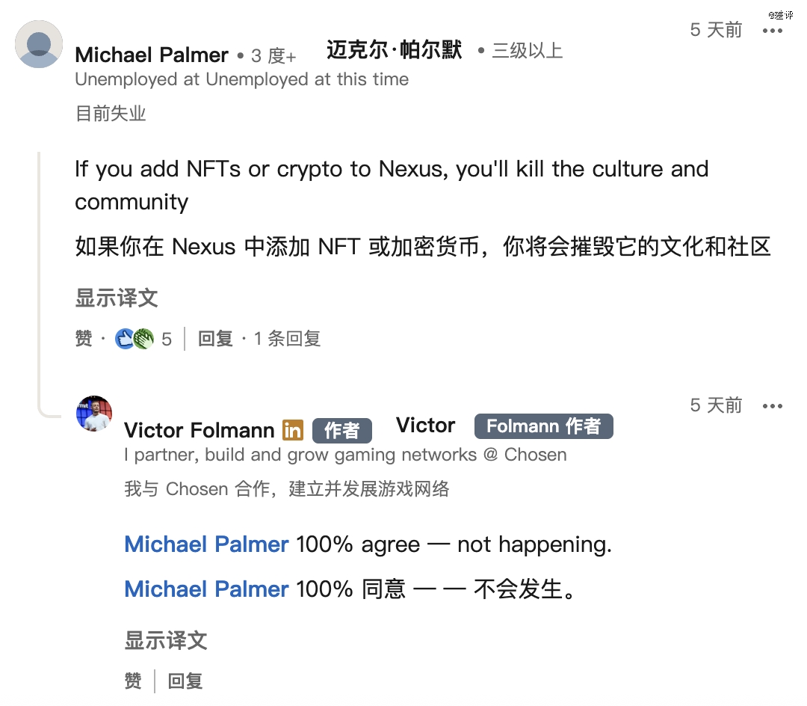Open more options on Victor Folmann's reply
The height and width of the screenshot is (706, 807).
point(772,406)
